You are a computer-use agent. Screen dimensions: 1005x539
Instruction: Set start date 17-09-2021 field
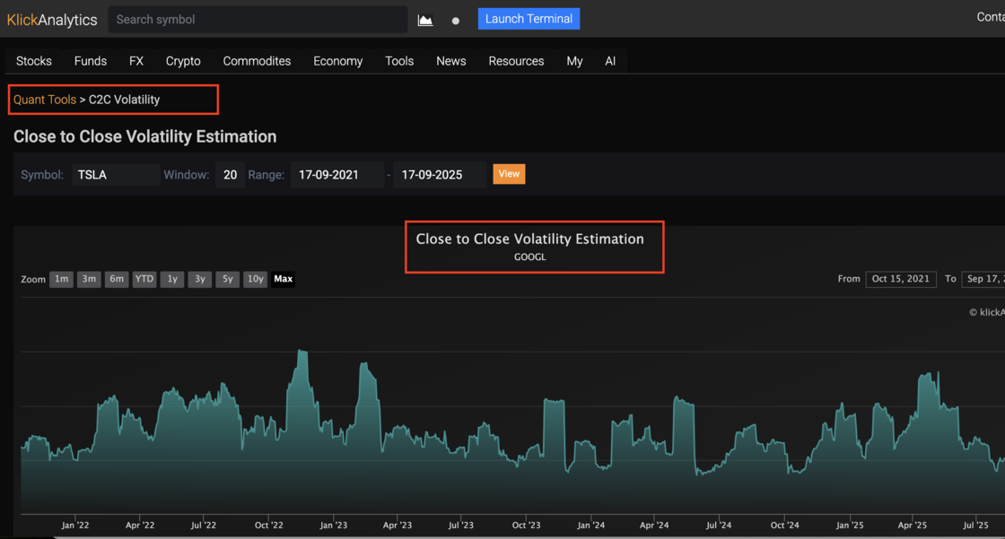click(x=337, y=174)
